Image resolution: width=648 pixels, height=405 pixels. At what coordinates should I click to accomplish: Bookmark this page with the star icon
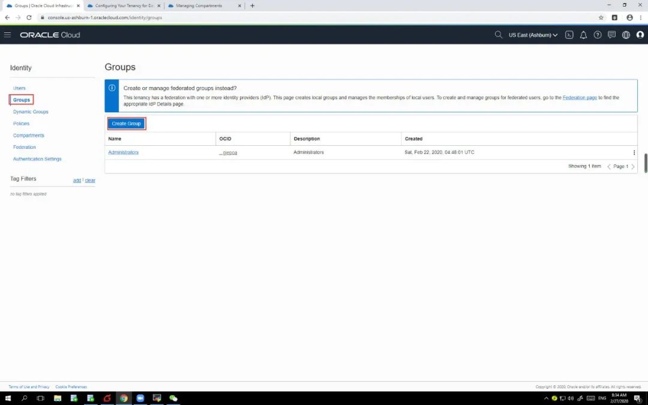tap(601, 17)
